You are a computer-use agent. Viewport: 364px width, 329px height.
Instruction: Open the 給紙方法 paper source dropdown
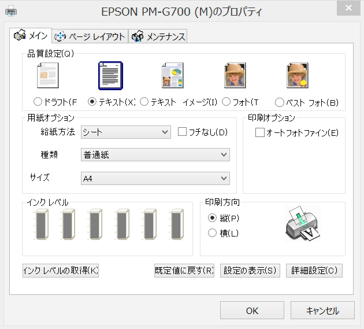(x=126, y=132)
